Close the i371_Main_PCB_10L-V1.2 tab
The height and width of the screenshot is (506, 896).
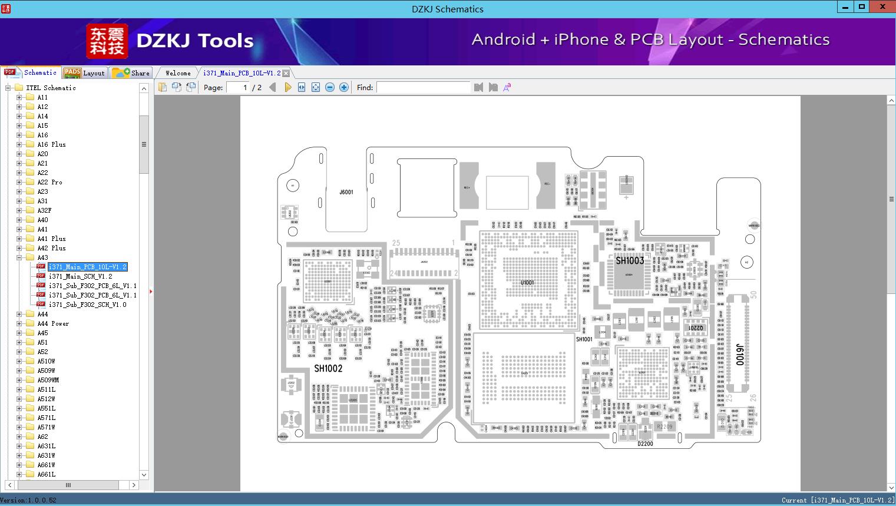[x=286, y=73]
